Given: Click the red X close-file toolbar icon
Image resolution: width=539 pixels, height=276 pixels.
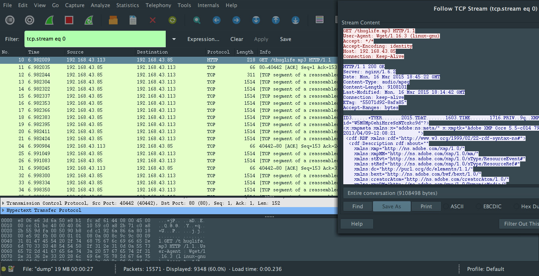Looking at the screenshot, I should (153, 20).
